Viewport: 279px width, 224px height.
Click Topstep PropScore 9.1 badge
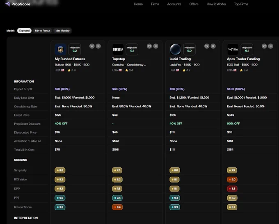[x=132, y=49]
